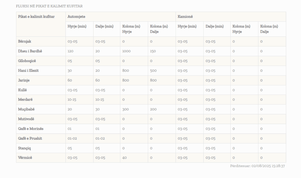This screenshot has height=178, width=301.
Task: Click the Jarinje row label
Action: tap(24, 80)
